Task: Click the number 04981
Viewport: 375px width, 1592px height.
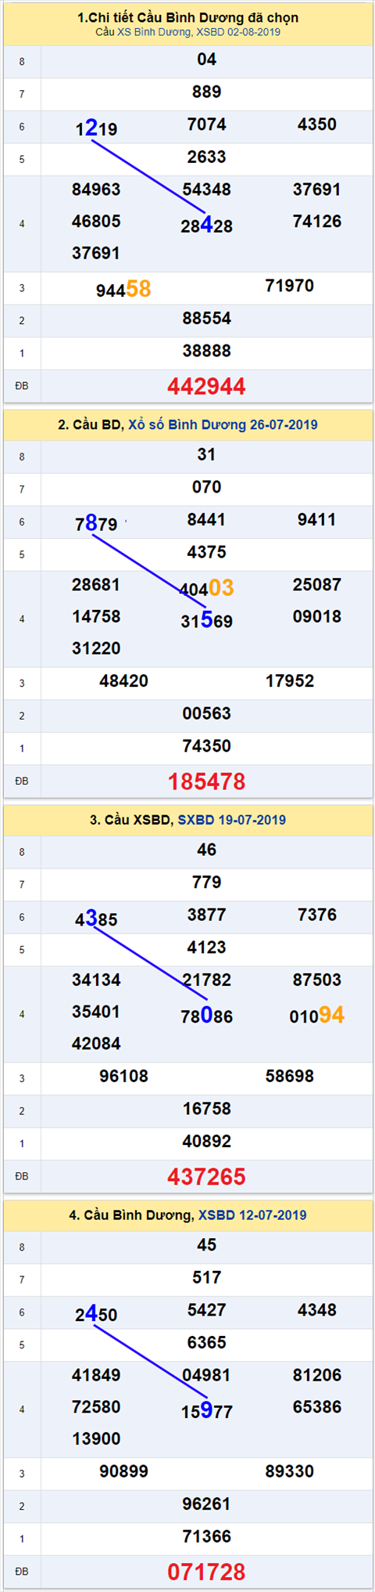Action: pyautogui.click(x=206, y=1376)
